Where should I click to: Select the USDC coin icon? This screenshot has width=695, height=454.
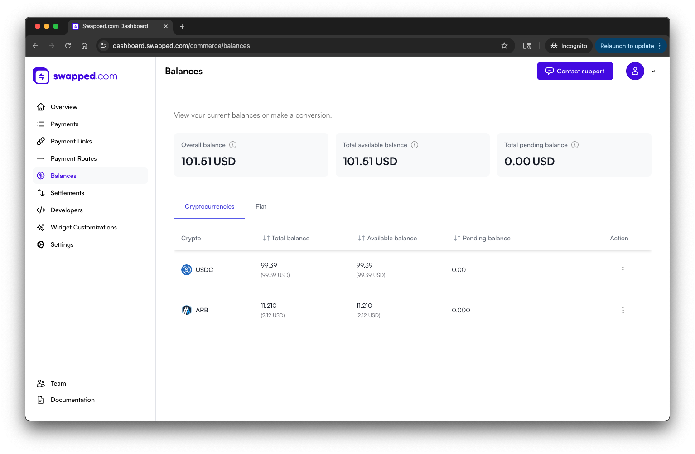[x=187, y=269]
